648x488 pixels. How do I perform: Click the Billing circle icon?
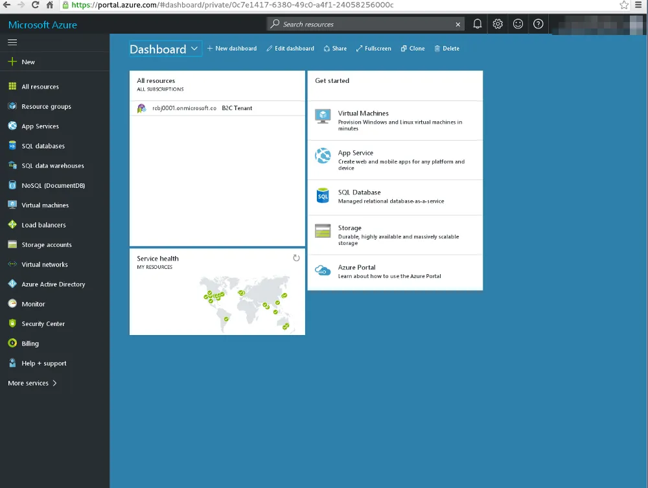tap(12, 343)
